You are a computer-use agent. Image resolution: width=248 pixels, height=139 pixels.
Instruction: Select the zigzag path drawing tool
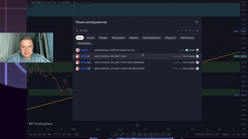point(169,134)
